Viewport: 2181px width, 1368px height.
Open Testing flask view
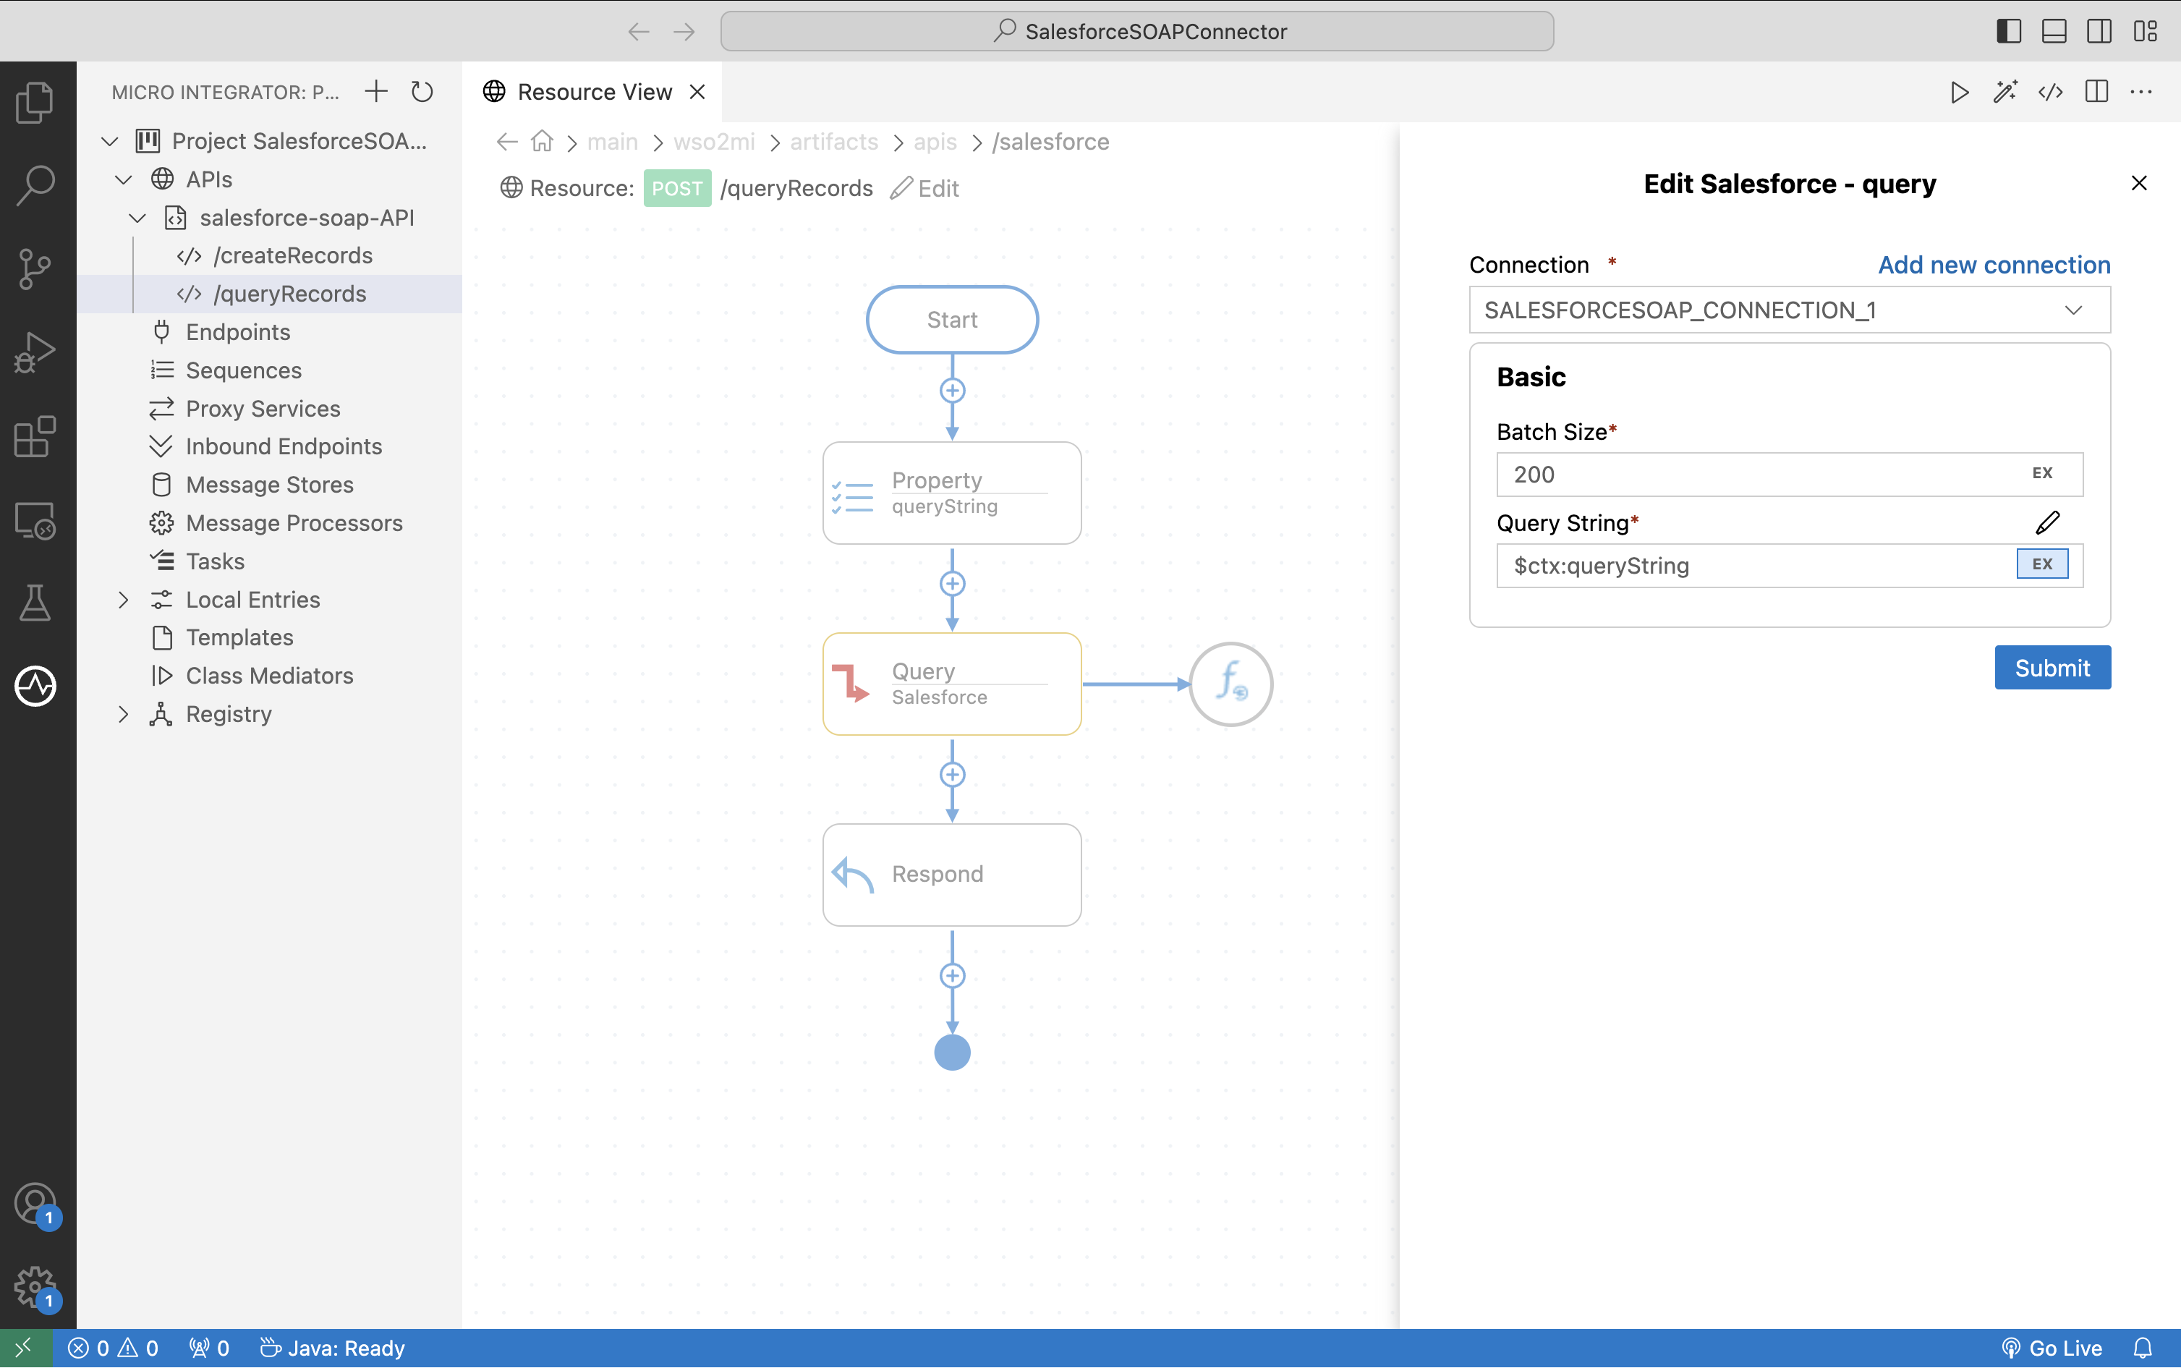click(x=36, y=603)
